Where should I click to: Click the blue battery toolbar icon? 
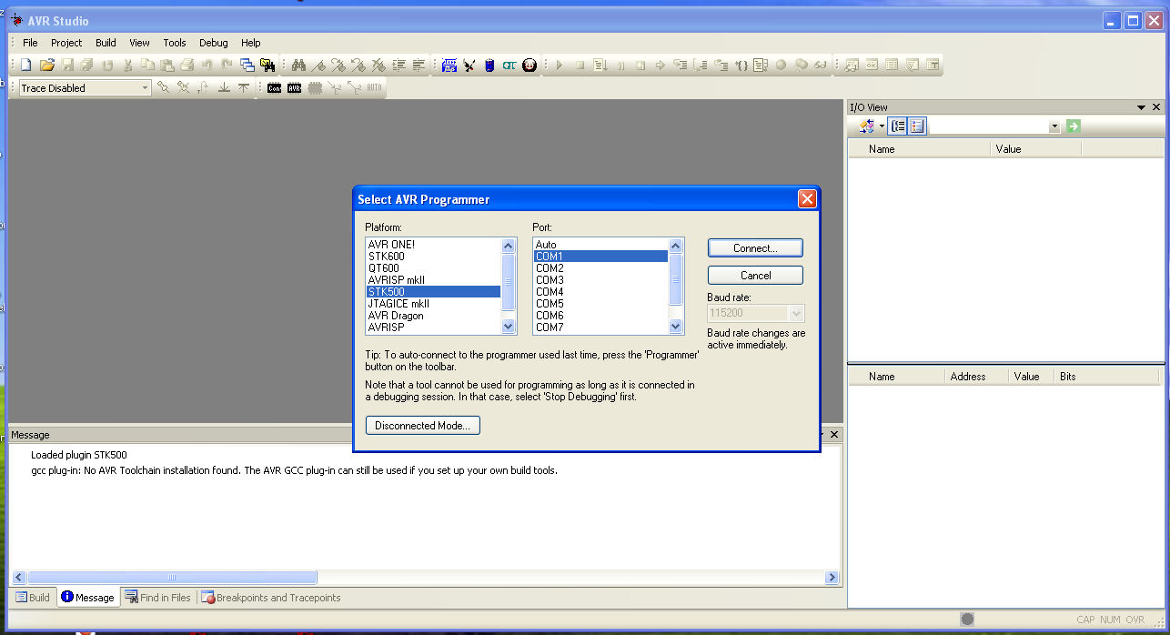point(489,65)
